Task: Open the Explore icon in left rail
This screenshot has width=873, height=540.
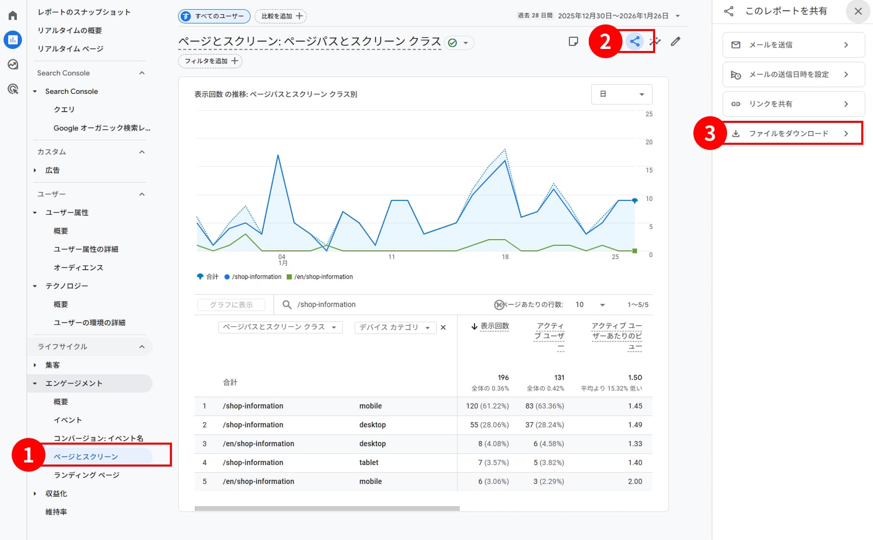Action: (x=13, y=64)
